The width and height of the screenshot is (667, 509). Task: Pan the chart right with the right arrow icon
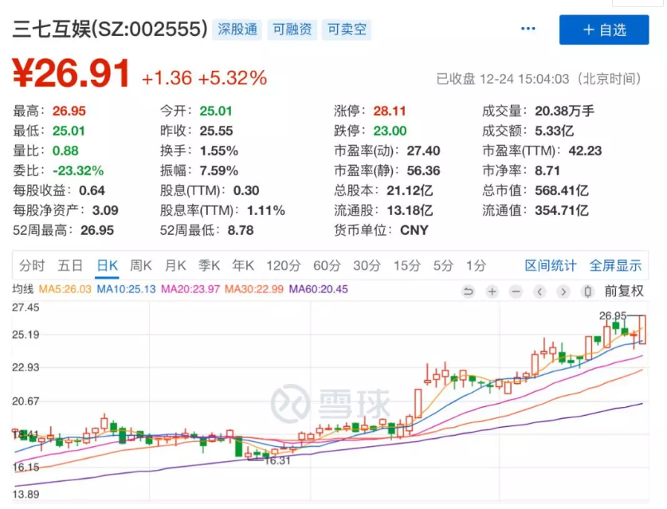[x=563, y=291]
